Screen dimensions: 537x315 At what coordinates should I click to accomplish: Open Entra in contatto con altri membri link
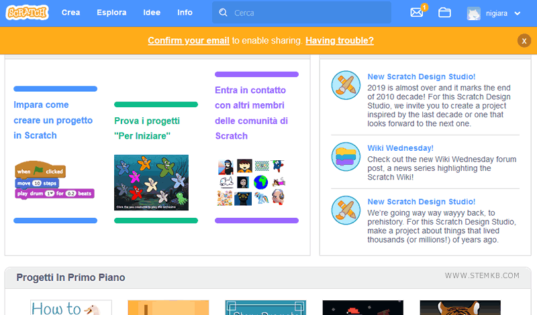tap(251, 113)
